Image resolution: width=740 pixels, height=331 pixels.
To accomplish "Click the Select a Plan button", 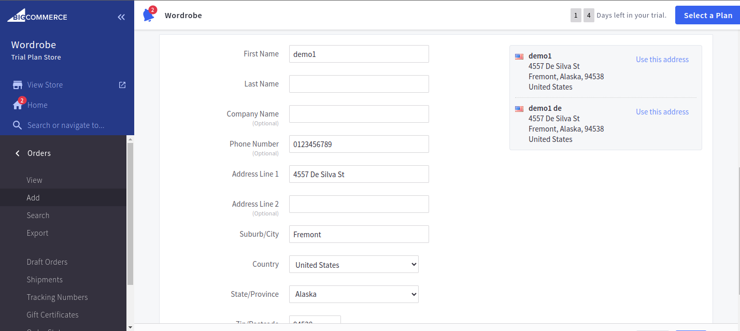I will pyautogui.click(x=707, y=15).
